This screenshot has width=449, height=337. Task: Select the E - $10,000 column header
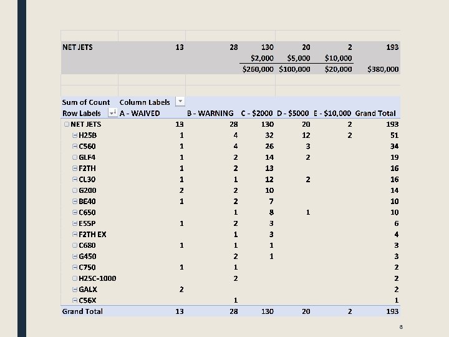(x=332, y=114)
